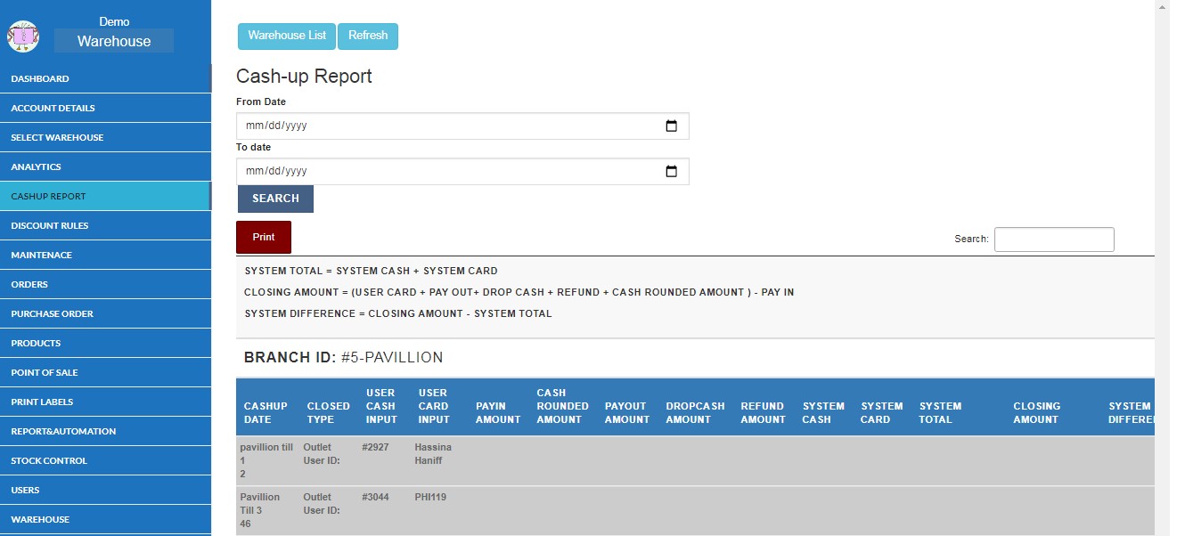Click into the From Date field
This screenshot has height=536, width=1185.
(445, 126)
